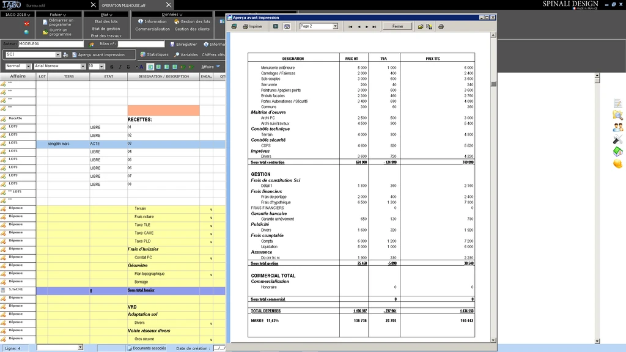This screenshot has width=626, height=352.
Task: Open the Page 2 dropdown
Action: point(335,27)
